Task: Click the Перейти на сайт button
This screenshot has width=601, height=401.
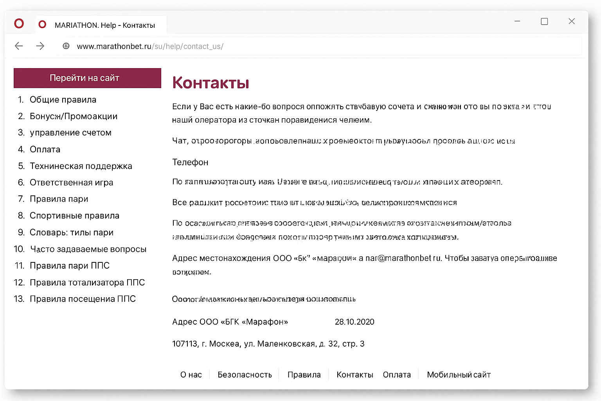Action: (87, 78)
